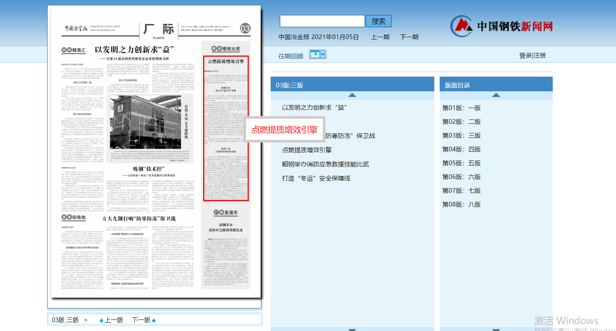This screenshot has height=331, width=616.
Task: Click the locomotive photo on newspaper page
Action: click(x=146, y=121)
